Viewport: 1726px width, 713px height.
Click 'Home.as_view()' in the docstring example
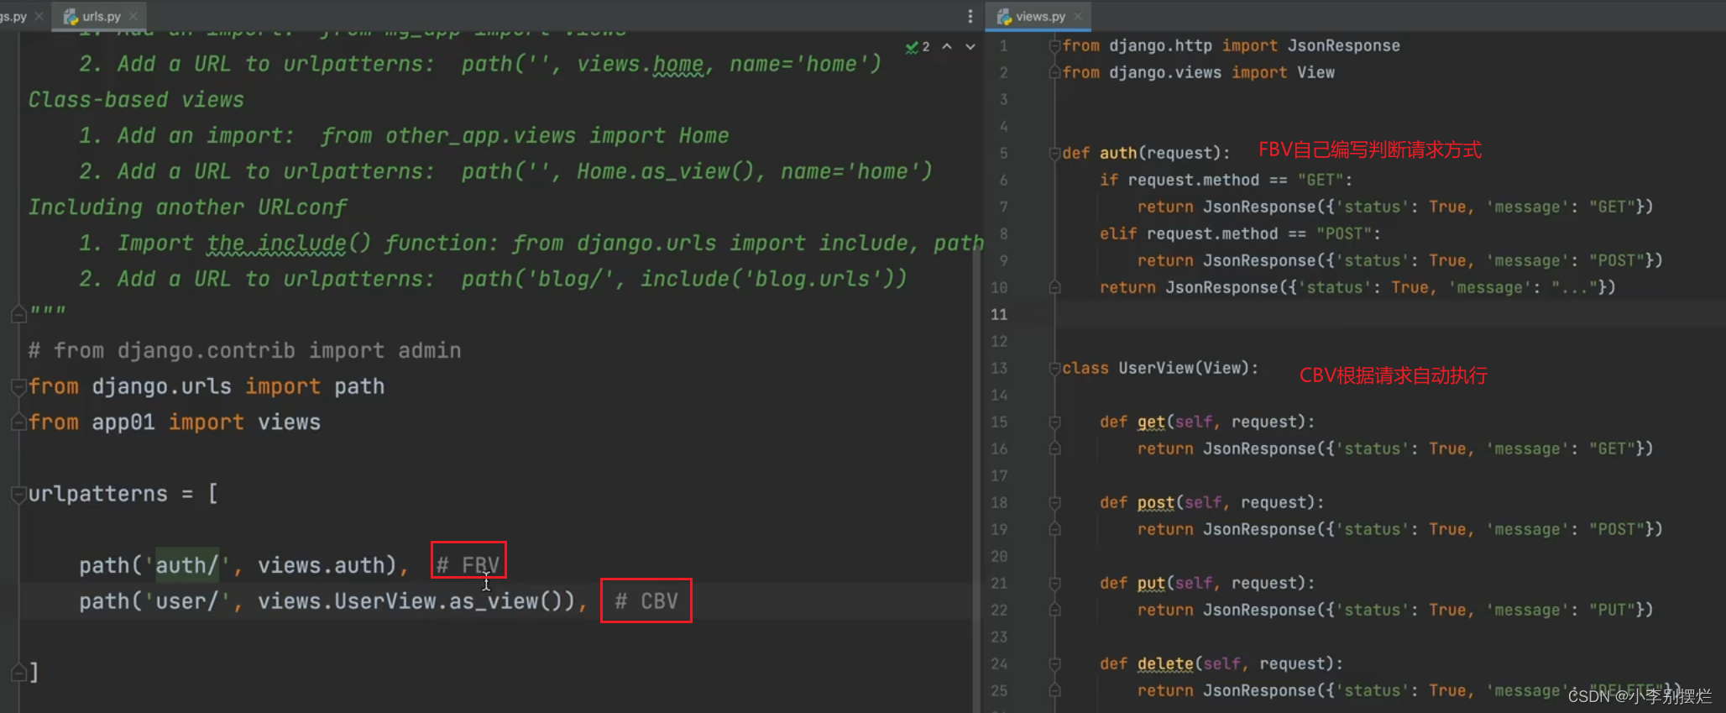click(665, 171)
